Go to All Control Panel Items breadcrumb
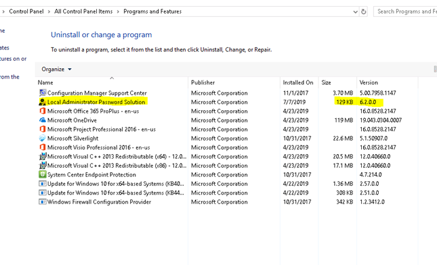 (83, 12)
